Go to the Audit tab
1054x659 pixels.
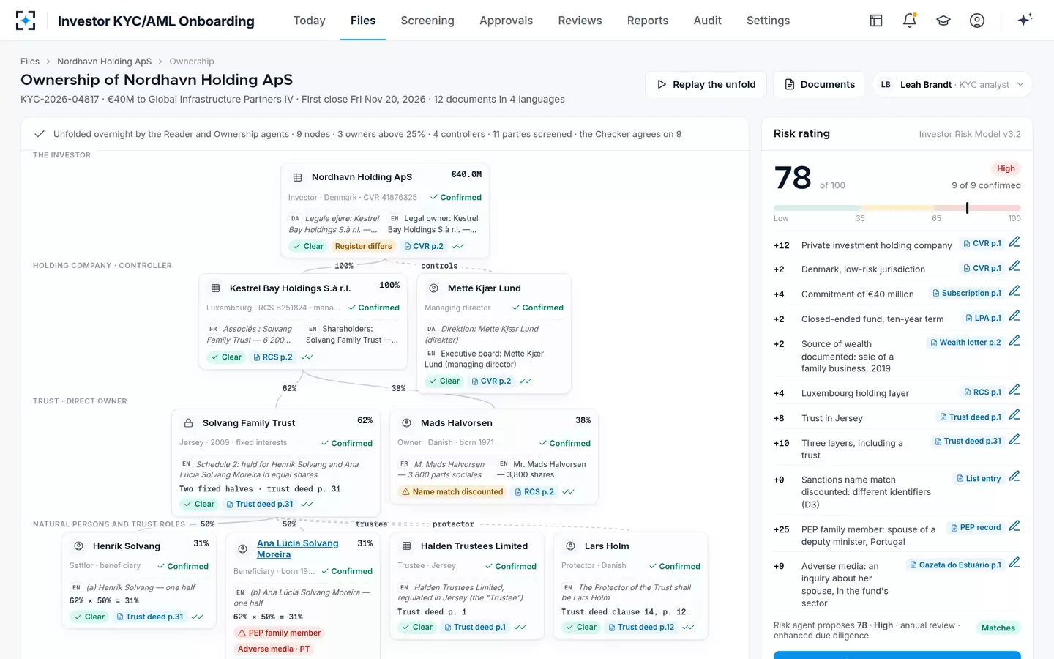pyautogui.click(x=707, y=21)
